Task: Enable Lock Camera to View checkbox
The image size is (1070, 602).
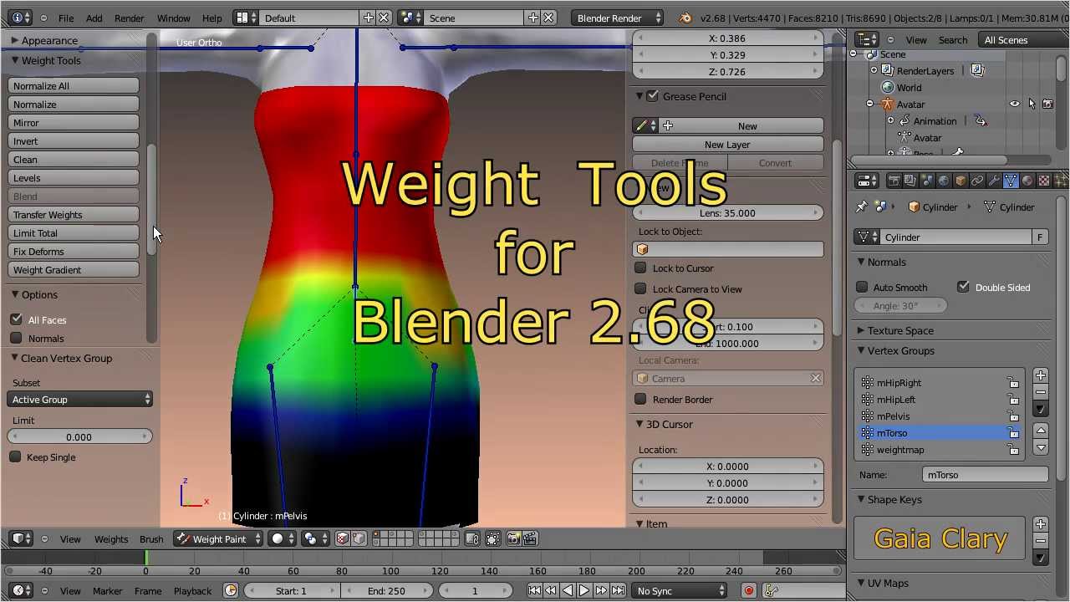Action: click(x=640, y=288)
